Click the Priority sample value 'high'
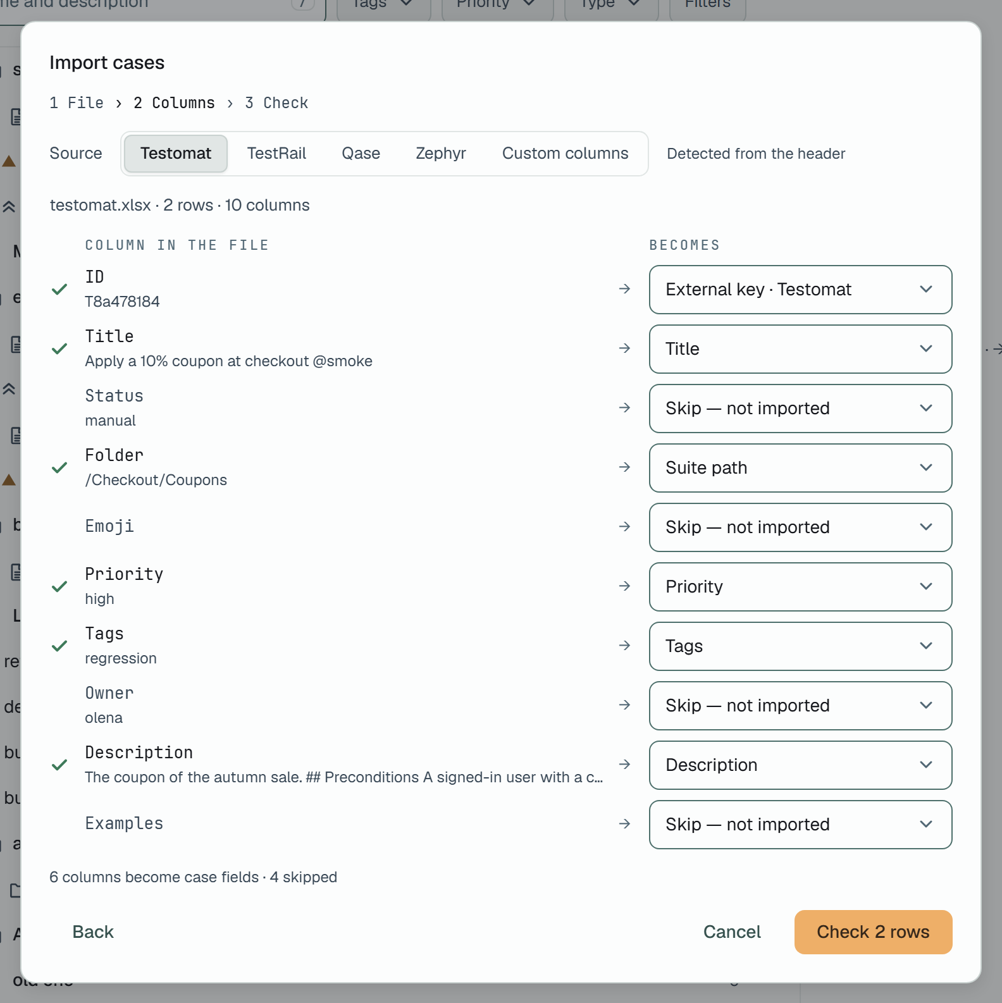Screen dimensions: 1002x1003 [x=99, y=599]
